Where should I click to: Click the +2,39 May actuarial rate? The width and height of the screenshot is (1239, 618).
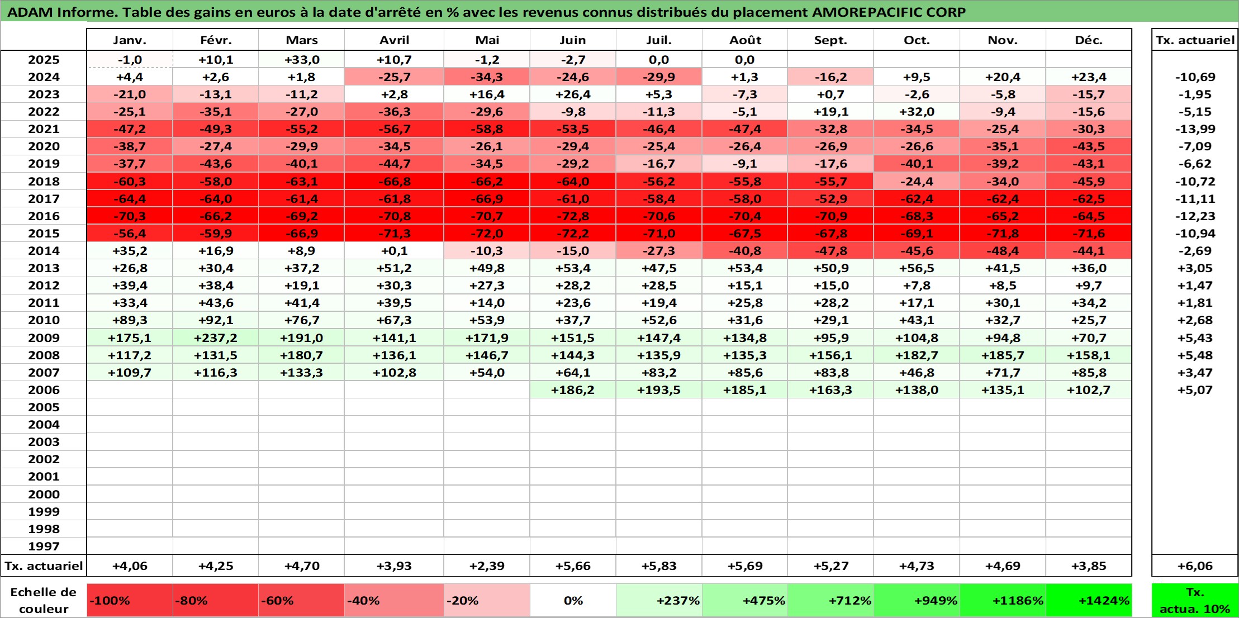[x=487, y=566]
